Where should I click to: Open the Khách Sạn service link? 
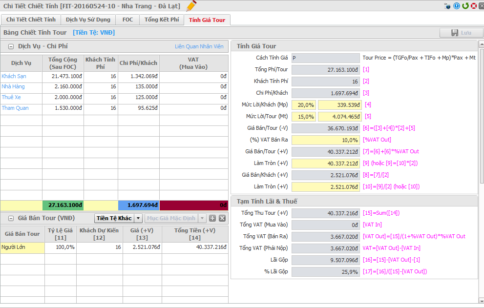[14, 76]
